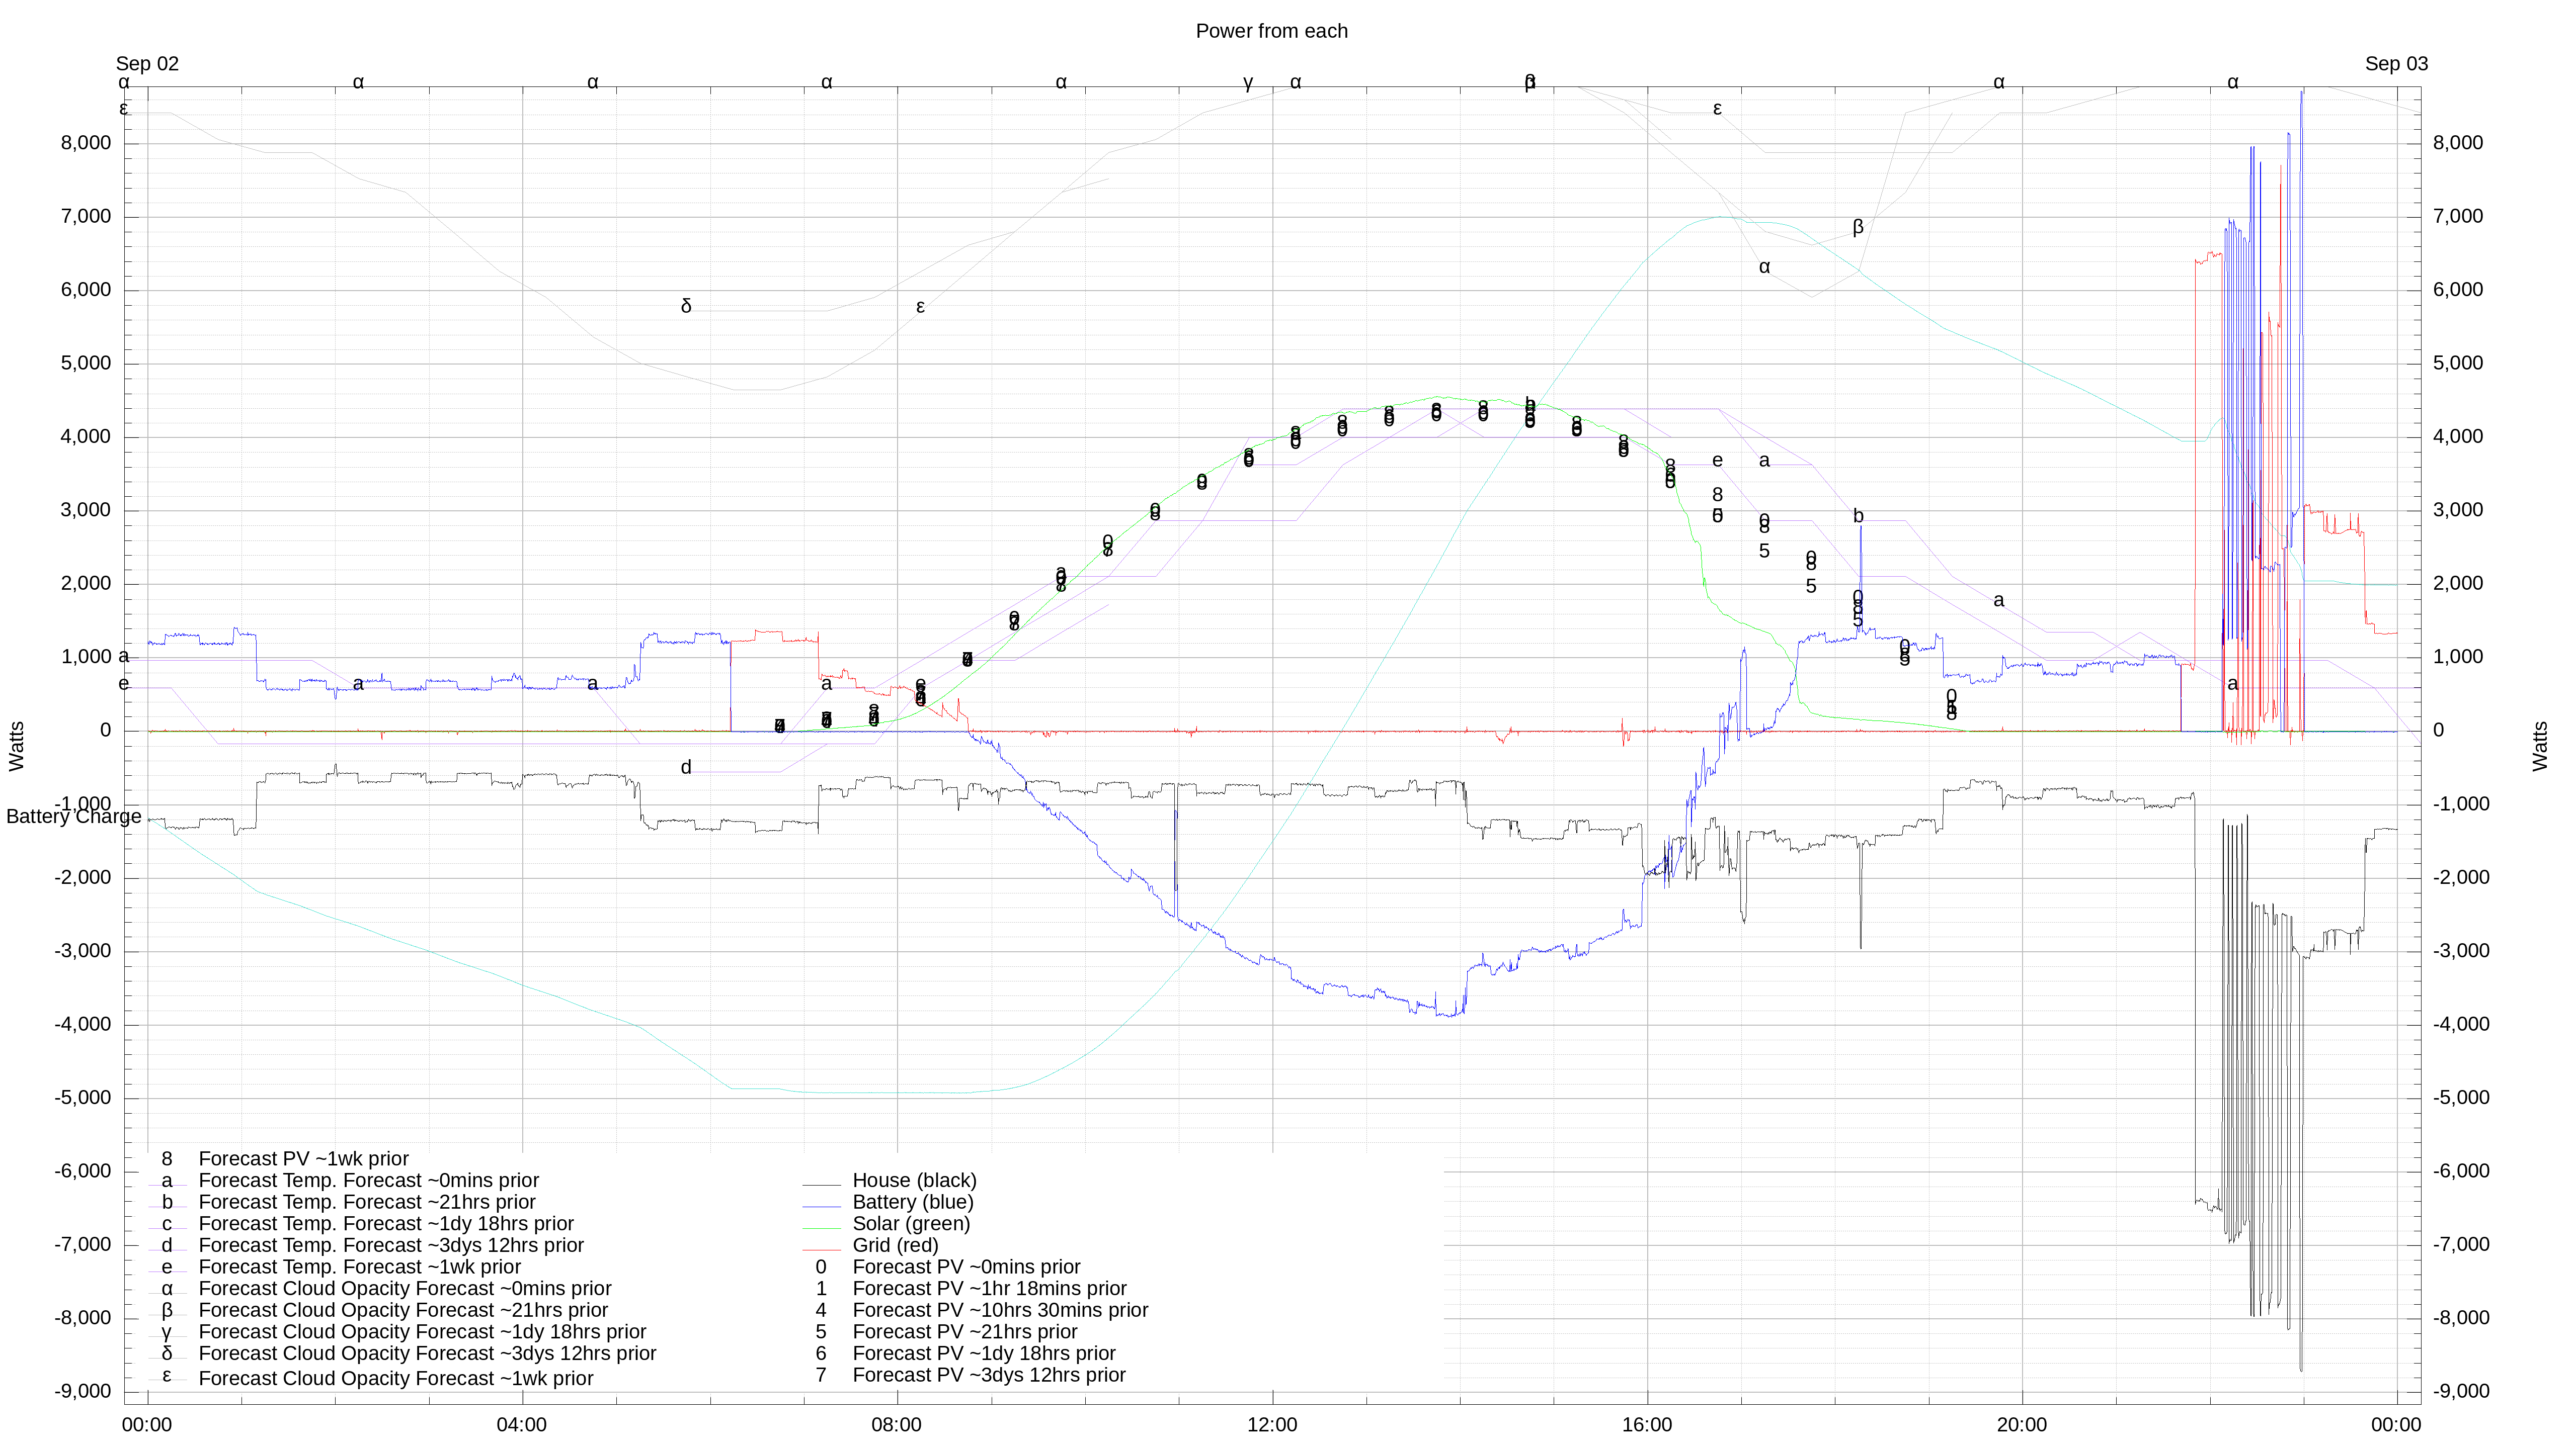This screenshot has width=2576, height=1448.
Task: Click the left 'Watts' axis label
Action: point(16,746)
